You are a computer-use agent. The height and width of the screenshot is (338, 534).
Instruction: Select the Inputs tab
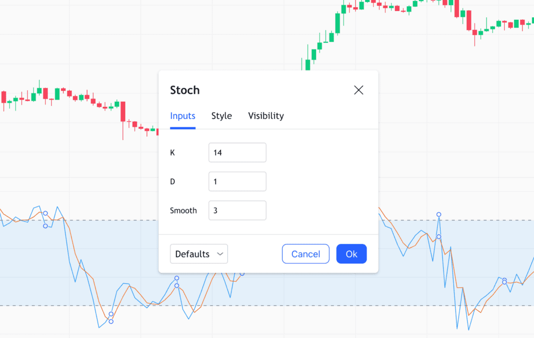pyautogui.click(x=183, y=116)
